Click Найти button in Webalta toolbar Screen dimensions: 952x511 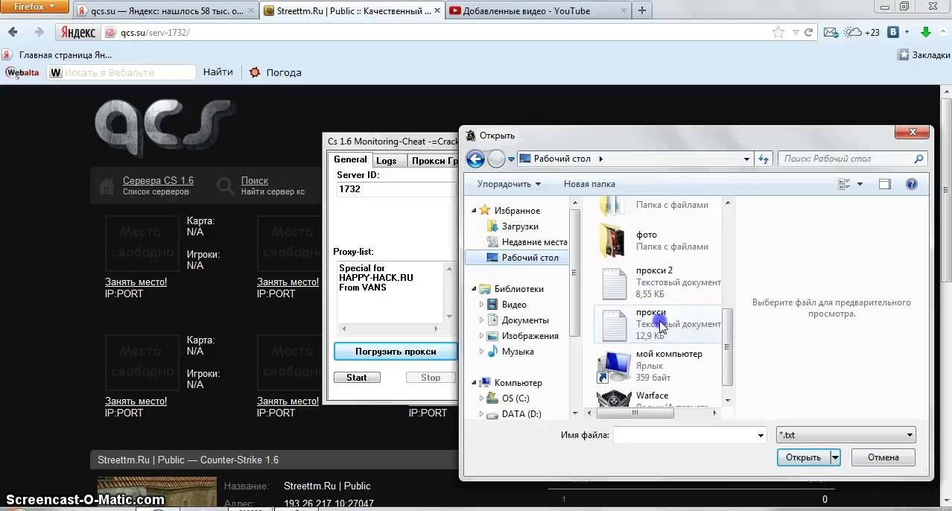click(x=218, y=72)
